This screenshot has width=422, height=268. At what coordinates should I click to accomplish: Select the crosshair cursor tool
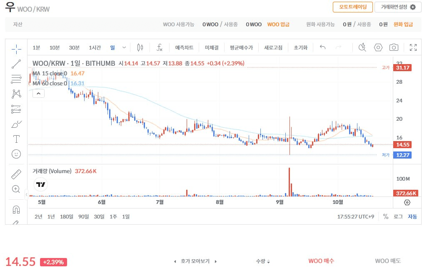[16, 49]
